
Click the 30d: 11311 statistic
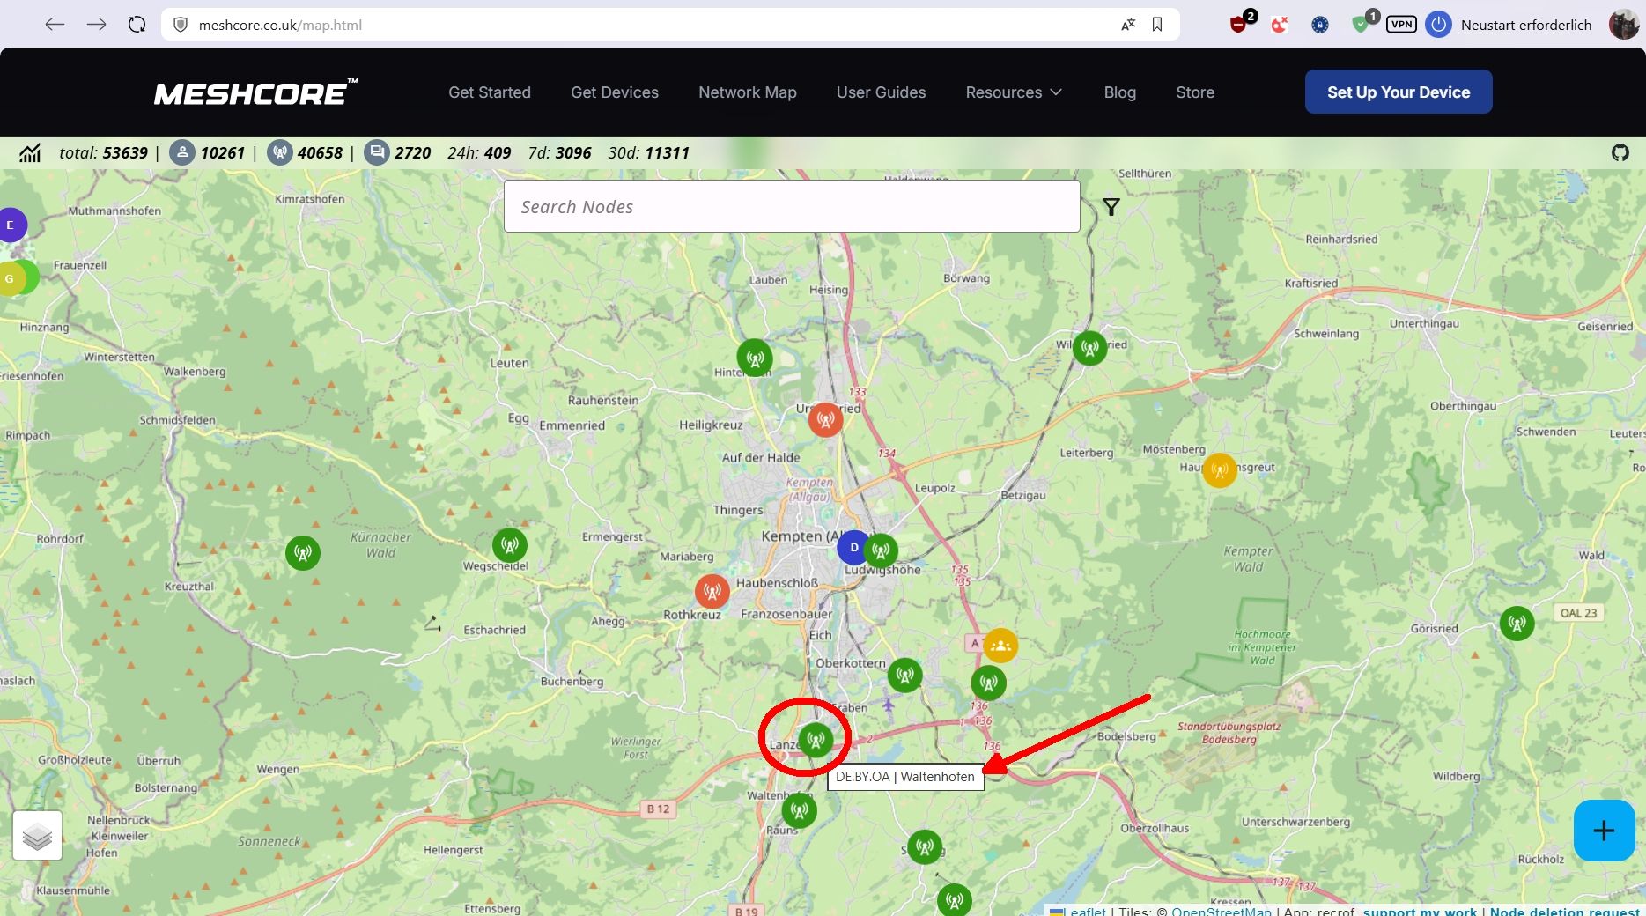click(648, 152)
